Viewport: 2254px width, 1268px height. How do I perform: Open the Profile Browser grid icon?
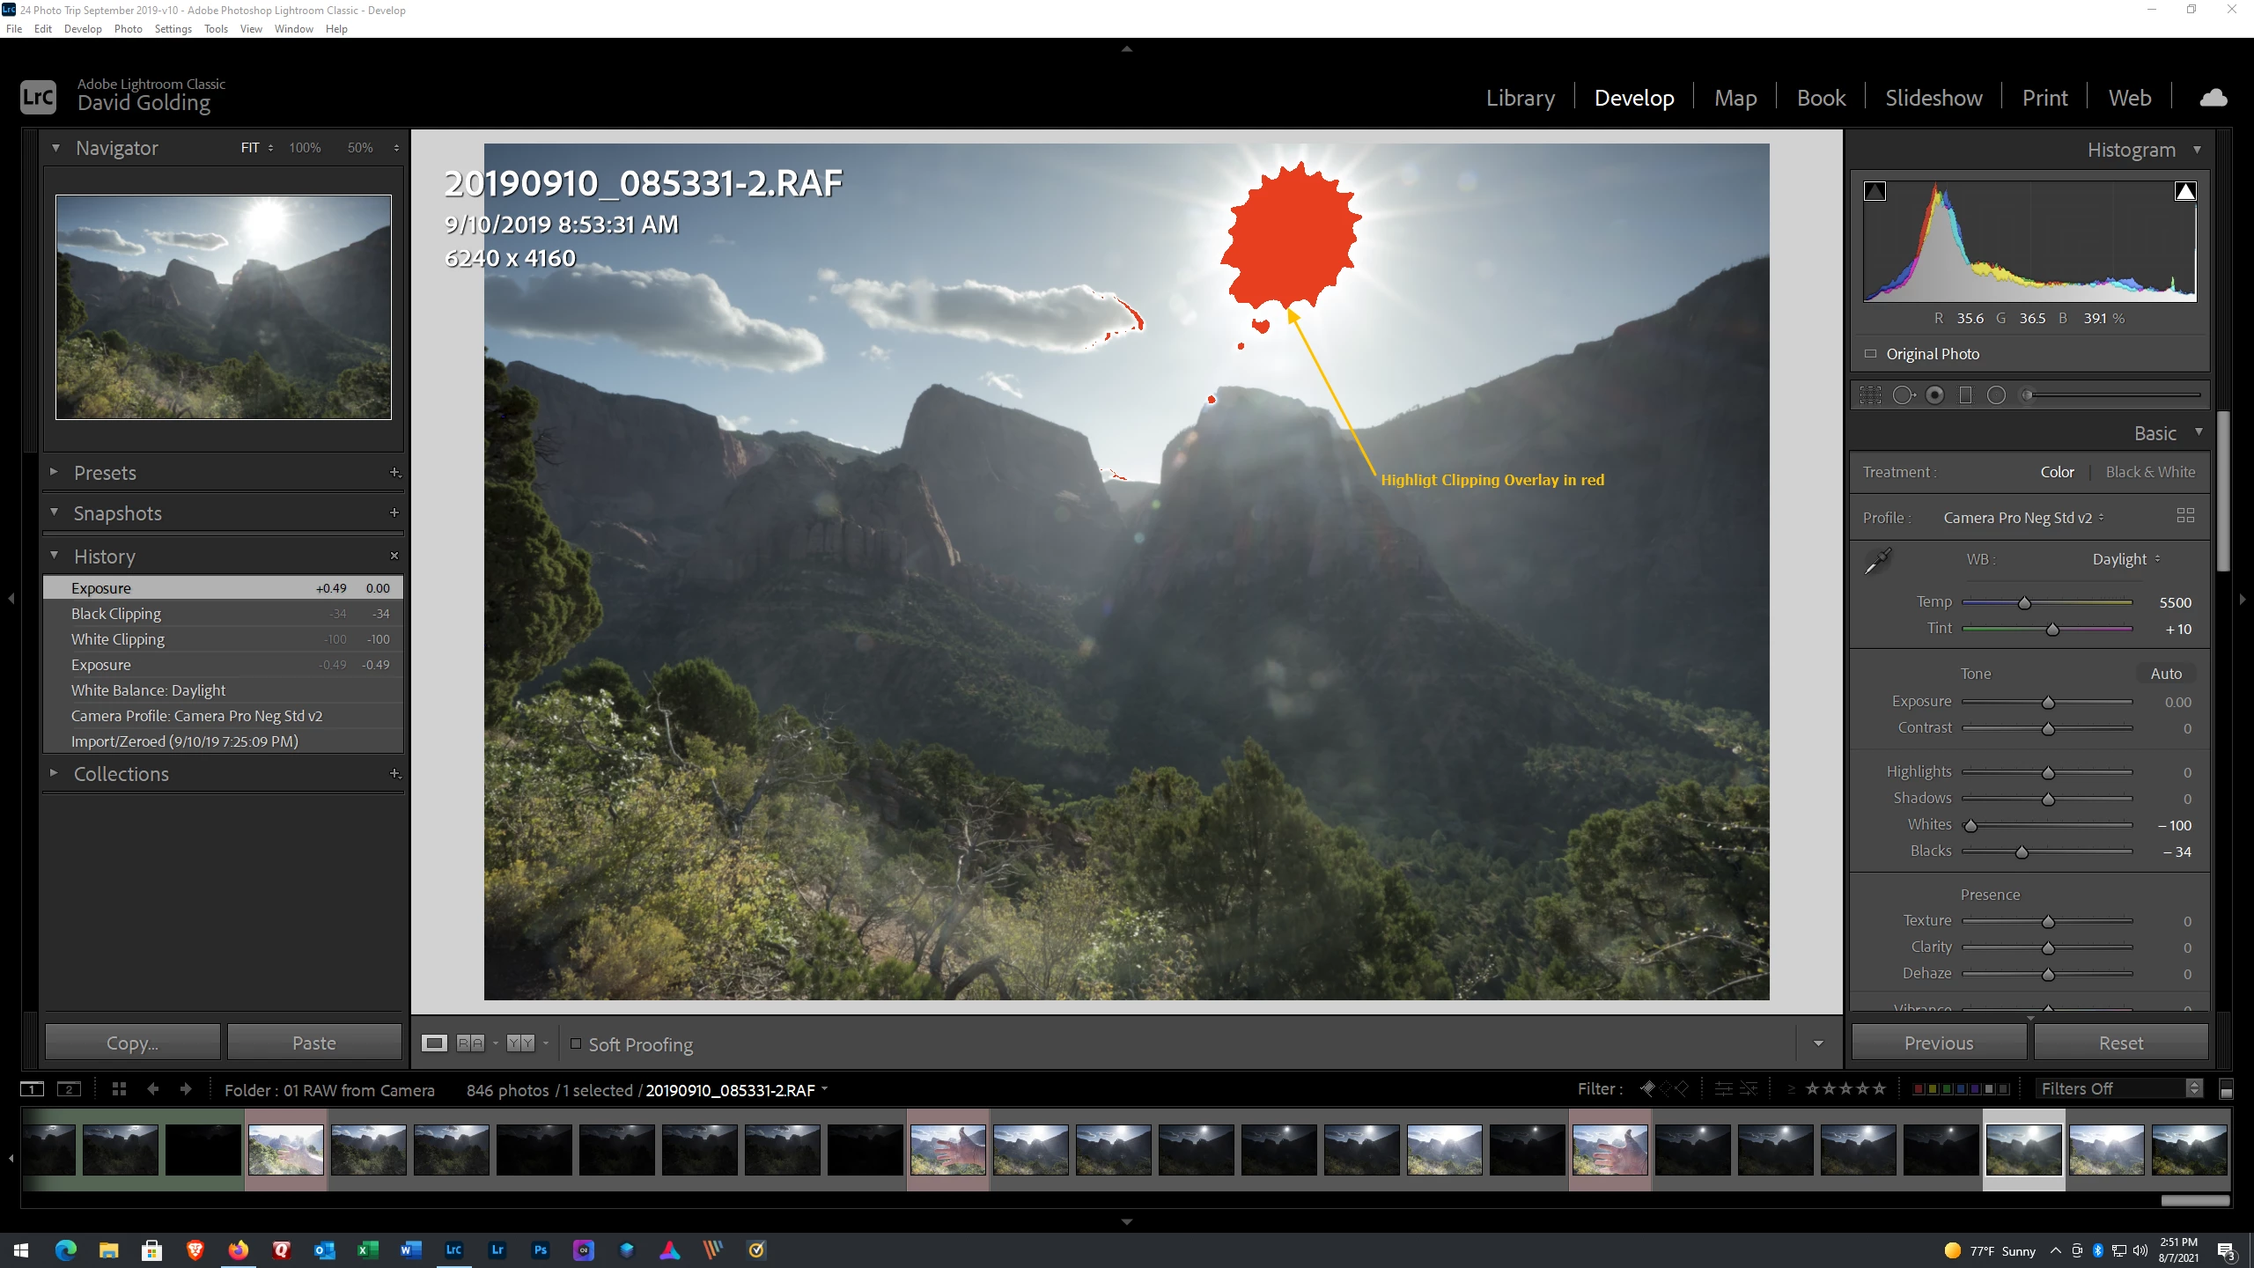pyautogui.click(x=2184, y=516)
